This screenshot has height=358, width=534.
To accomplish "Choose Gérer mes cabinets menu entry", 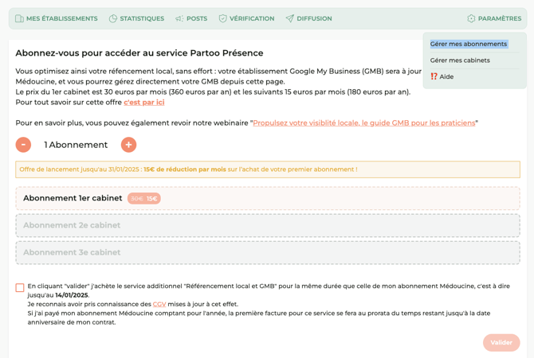I will [x=460, y=60].
